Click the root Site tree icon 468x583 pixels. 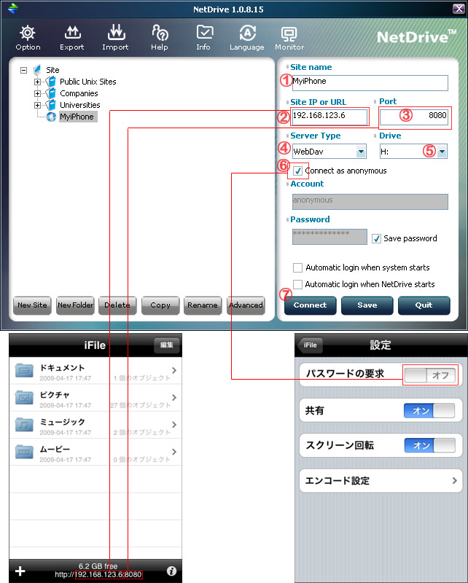37,70
